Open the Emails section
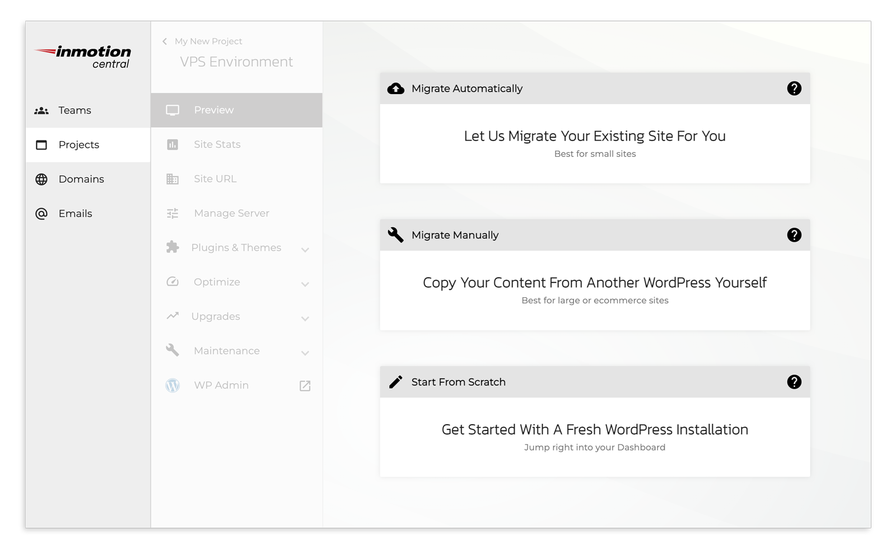The height and width of the screenshot is (553, 896). [88, 214]
